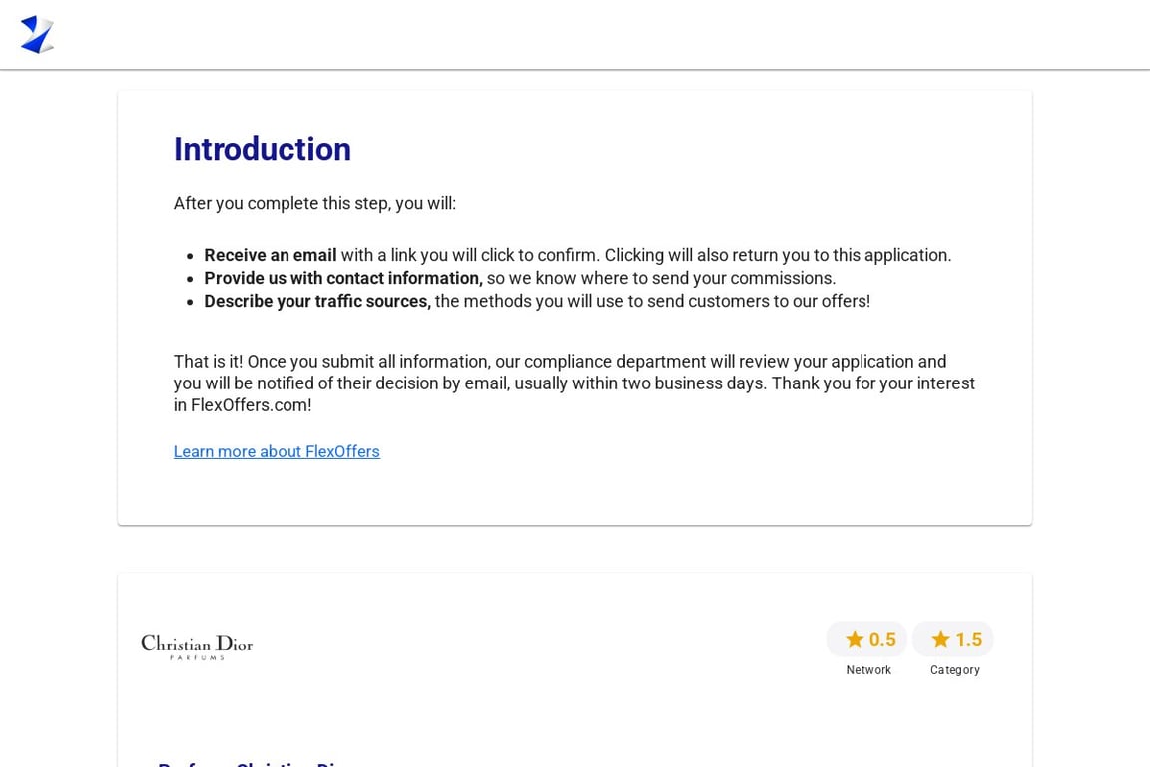1150x767 pixels.
Task: Click the Provide us with contact information bullet
Action: click(x=519, y=278)
